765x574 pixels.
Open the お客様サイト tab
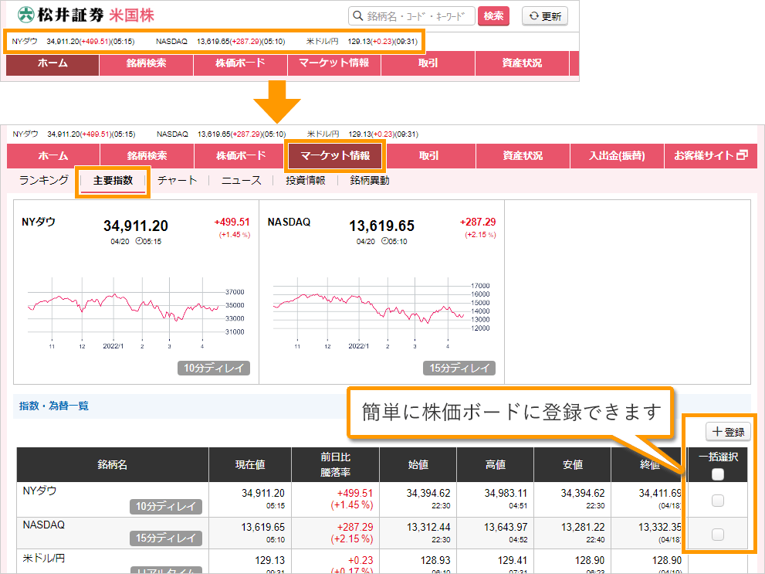click(711, 156)
